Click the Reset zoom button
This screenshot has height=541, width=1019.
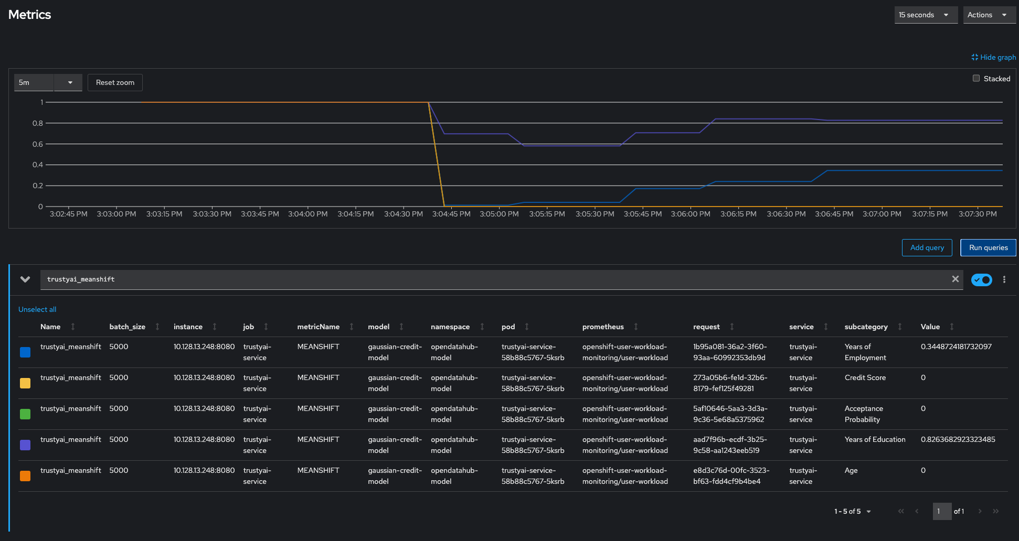[115, 82]
